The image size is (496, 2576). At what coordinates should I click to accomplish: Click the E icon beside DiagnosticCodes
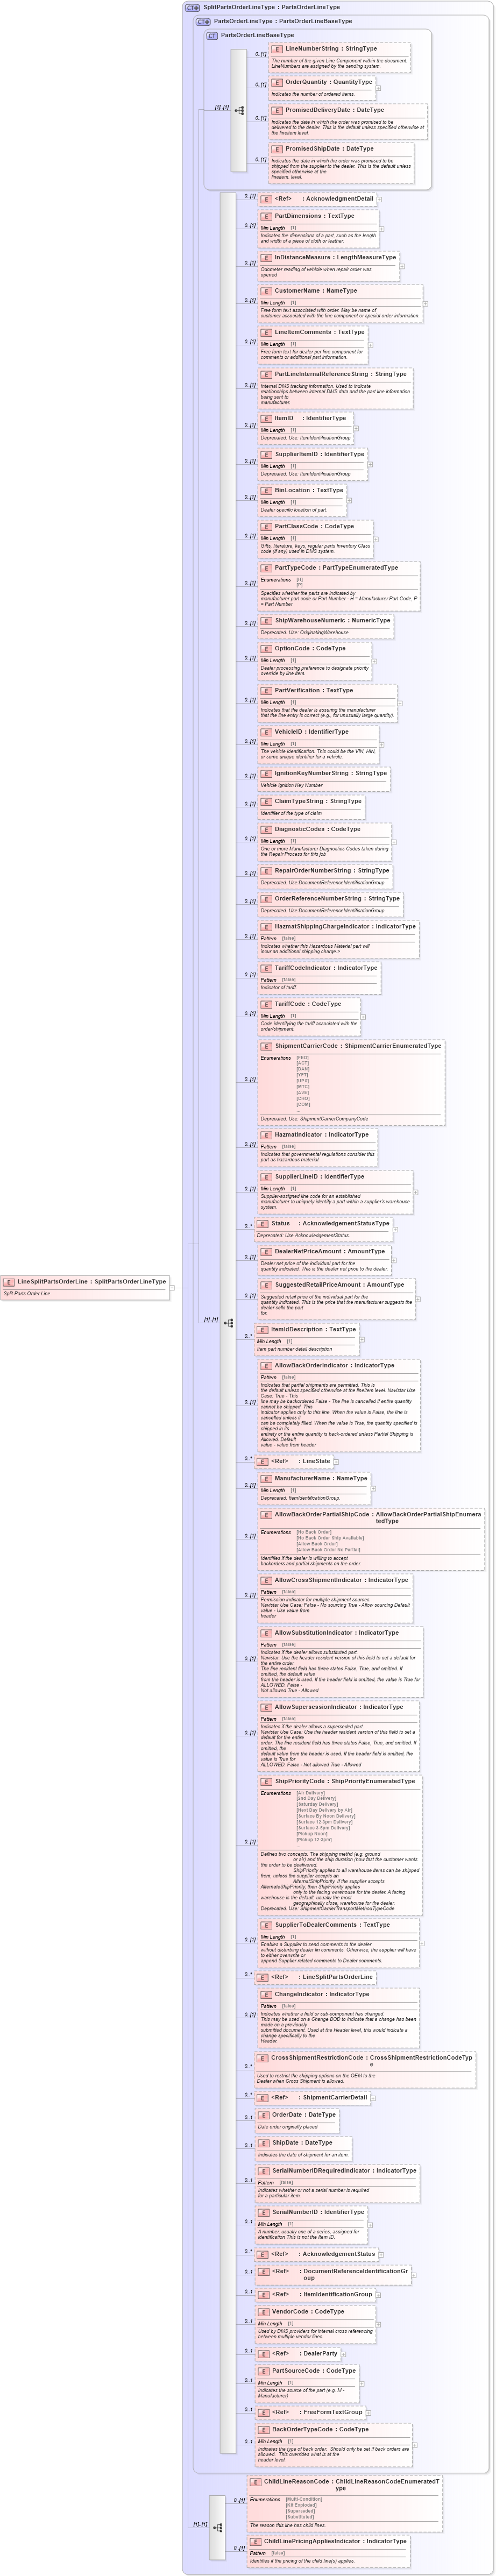(x=267, y=828)
